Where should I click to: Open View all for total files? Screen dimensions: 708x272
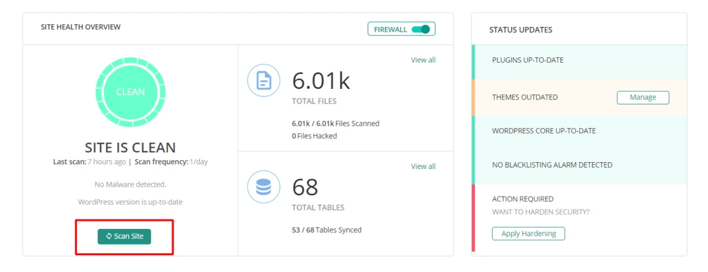423,60
